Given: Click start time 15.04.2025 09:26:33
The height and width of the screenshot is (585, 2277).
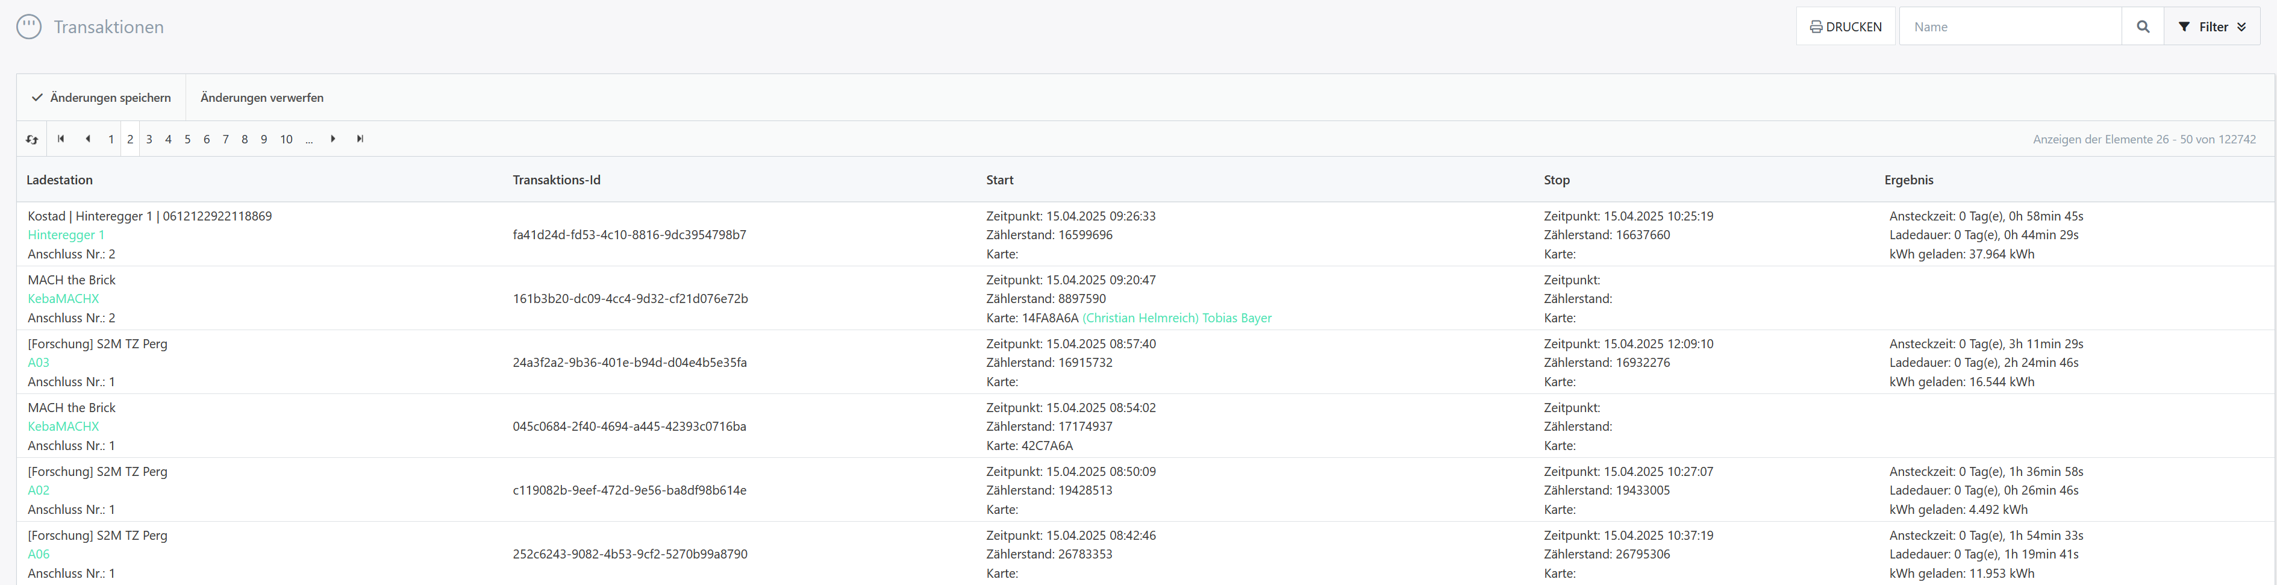Looking at the screenshot, I should (x=1101, y=216).
